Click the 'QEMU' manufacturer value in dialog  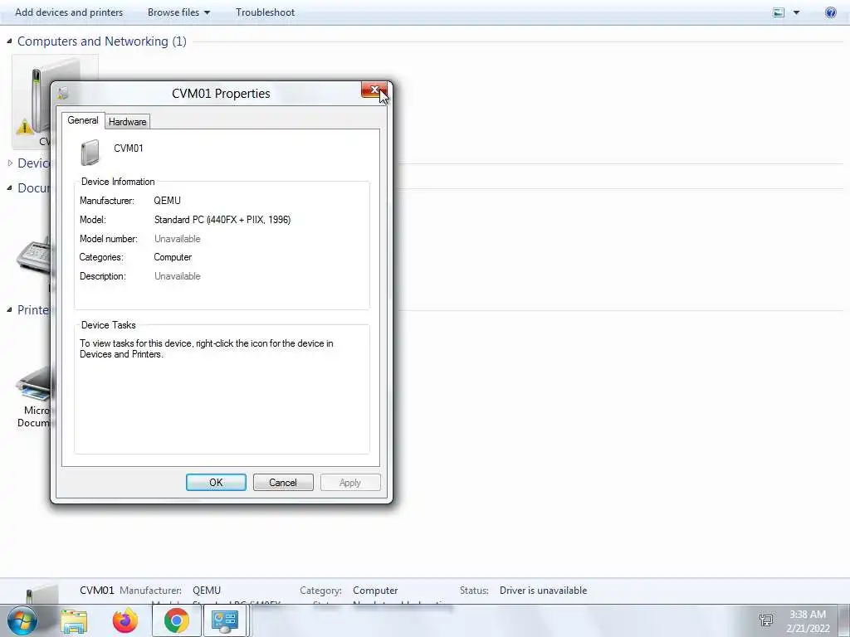[167, 201]
